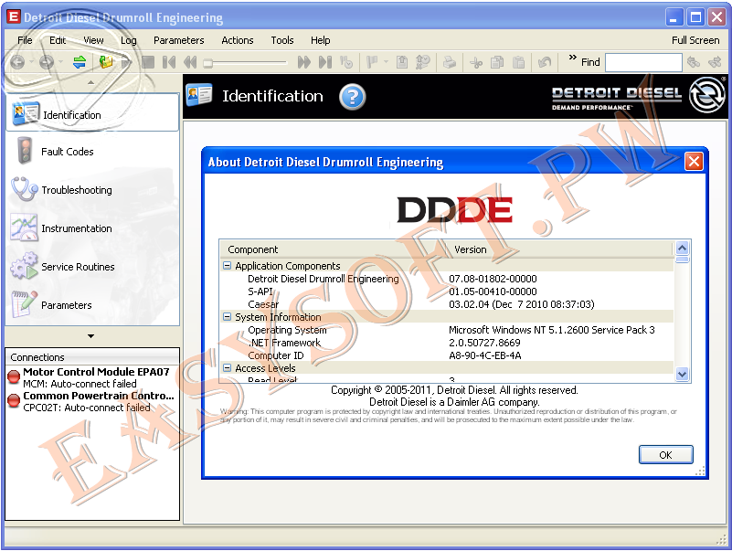Click the fast forward log button
The width and height of the screenshot is (732, 551).
click(304, 62)
